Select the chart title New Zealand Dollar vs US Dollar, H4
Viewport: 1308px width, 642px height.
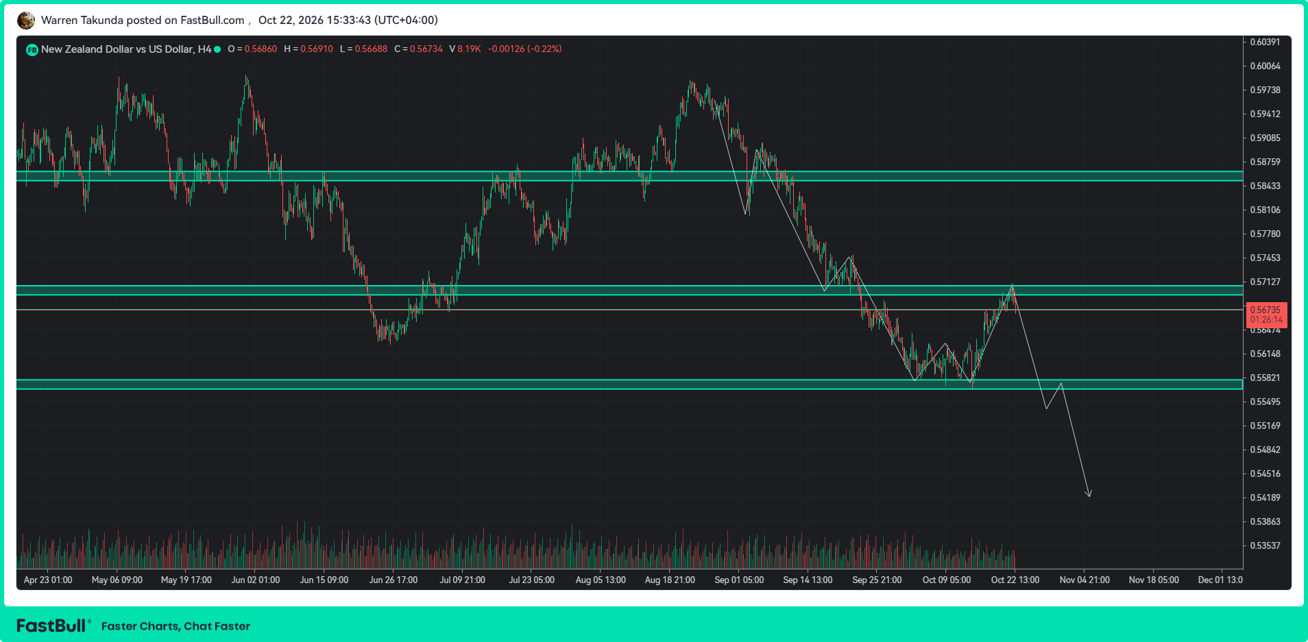(x=126, y=49)
